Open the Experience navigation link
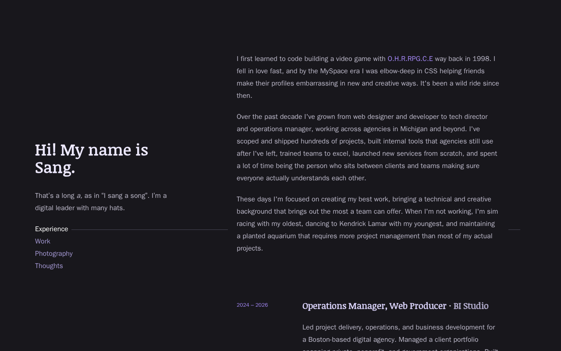Screen dimensions: 561x351 coord(51,229)
